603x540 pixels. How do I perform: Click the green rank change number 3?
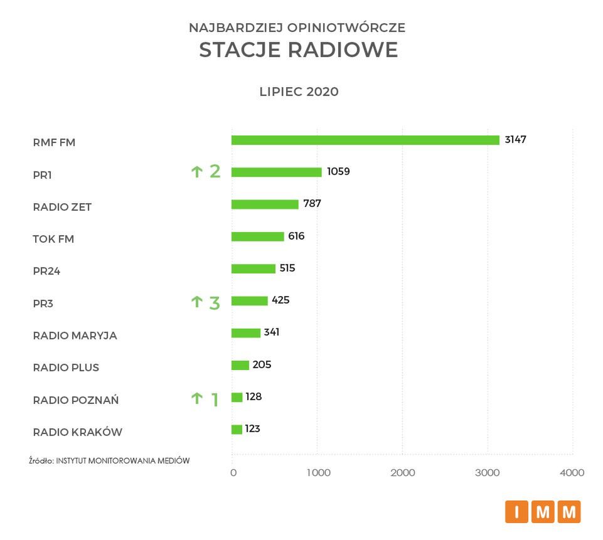tap(215, 304)
